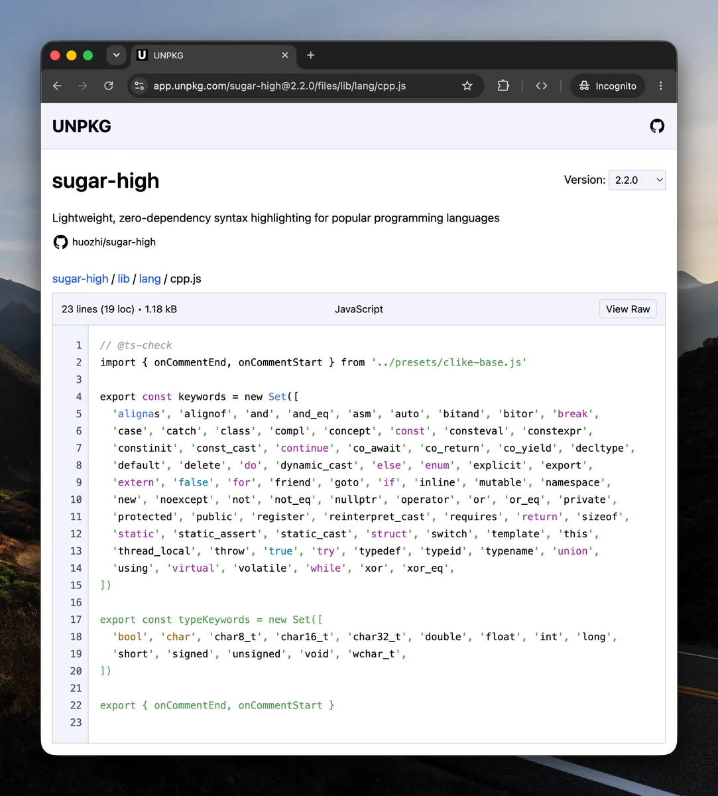Navigate to lang breadcrumb folder
The height and width of the screenshot is (796, 718).
click(x=150, y=279)
